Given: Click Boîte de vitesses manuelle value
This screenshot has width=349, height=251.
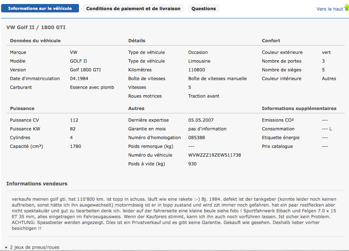Looking at the screenshot, I should 217,79.
